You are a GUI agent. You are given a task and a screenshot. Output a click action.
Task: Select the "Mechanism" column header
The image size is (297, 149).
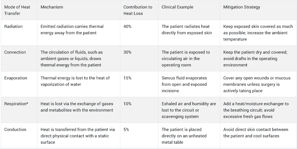[x=52, y=7]
